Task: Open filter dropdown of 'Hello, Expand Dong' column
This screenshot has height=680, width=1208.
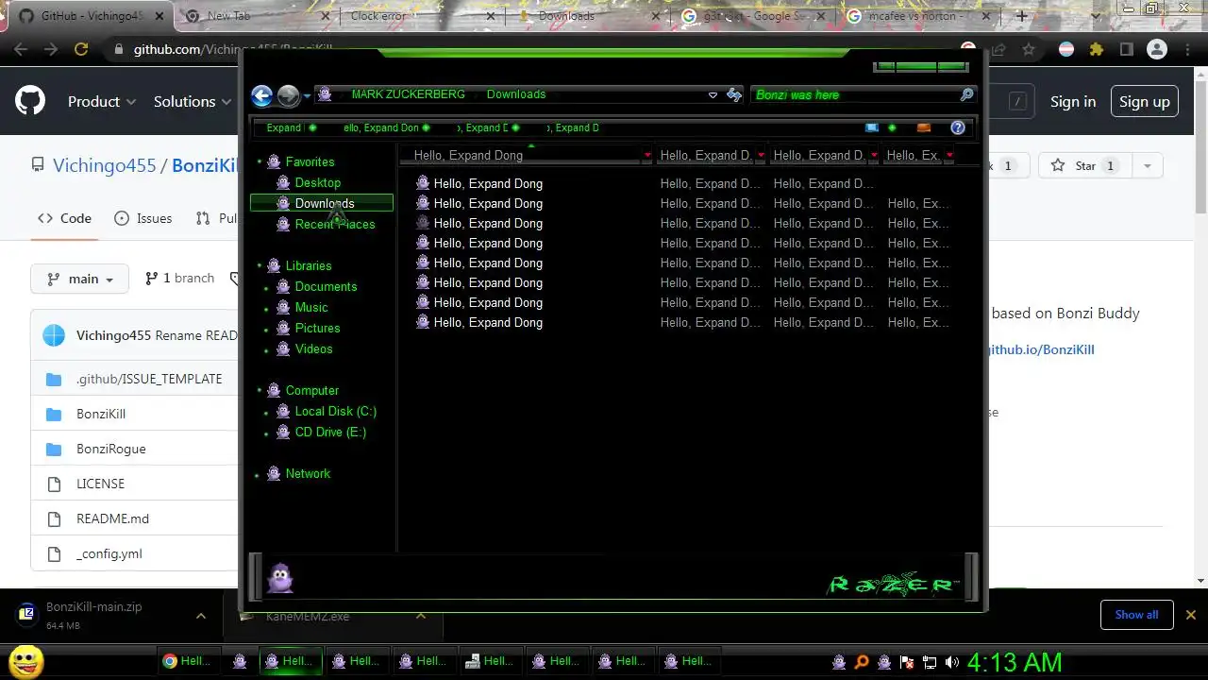Action: pos(647,155)
